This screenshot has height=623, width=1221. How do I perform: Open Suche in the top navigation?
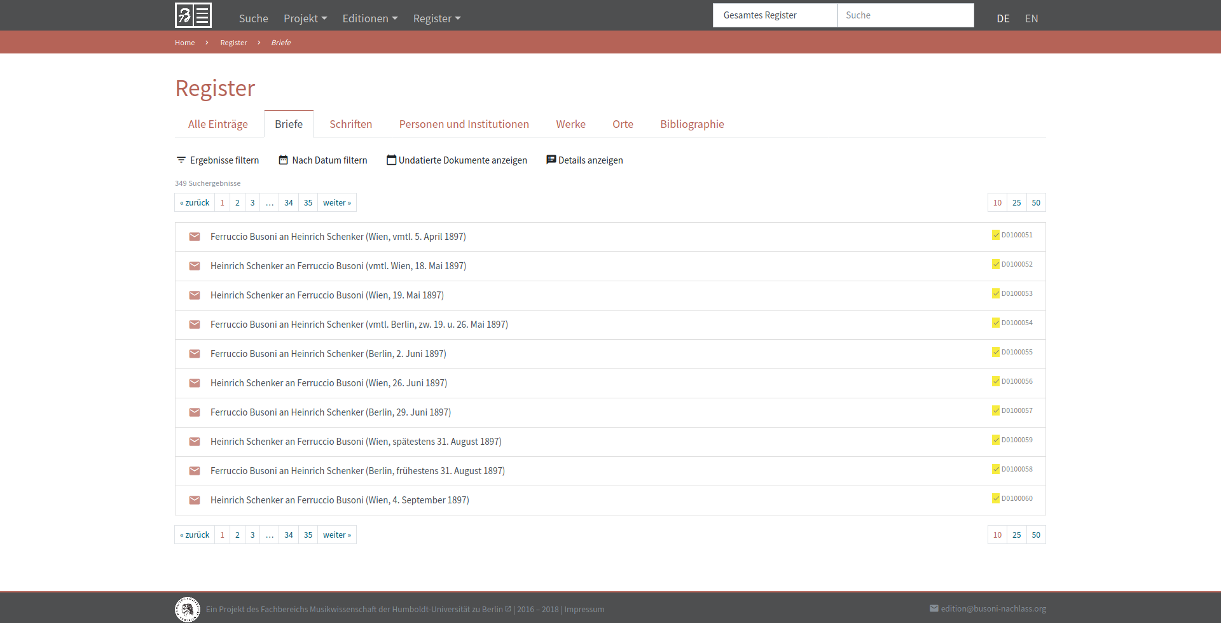coord(254,18)
